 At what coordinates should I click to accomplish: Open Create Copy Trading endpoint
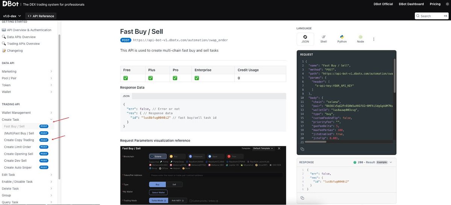[x=26, y=140]
